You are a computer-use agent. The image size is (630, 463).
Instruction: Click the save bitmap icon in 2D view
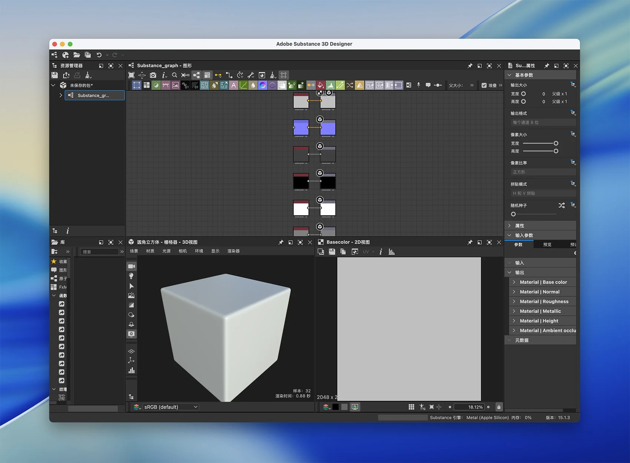pyautogui.click(x=332, y=252)
